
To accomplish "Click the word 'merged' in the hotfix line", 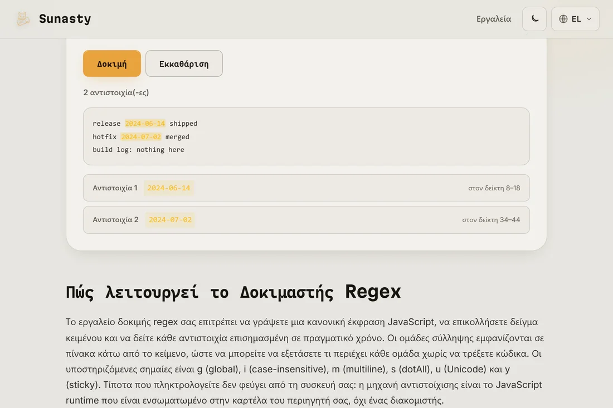I will point(177,137).
